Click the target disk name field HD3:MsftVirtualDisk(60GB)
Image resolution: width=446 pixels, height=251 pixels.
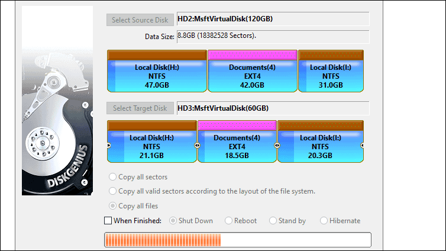[x=273, y=108]
